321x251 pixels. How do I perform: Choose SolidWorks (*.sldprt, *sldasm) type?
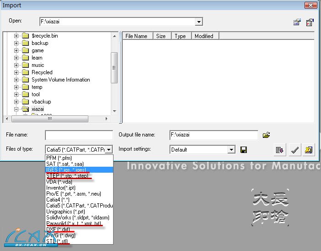pyautogui.click(x=79, y=218)
